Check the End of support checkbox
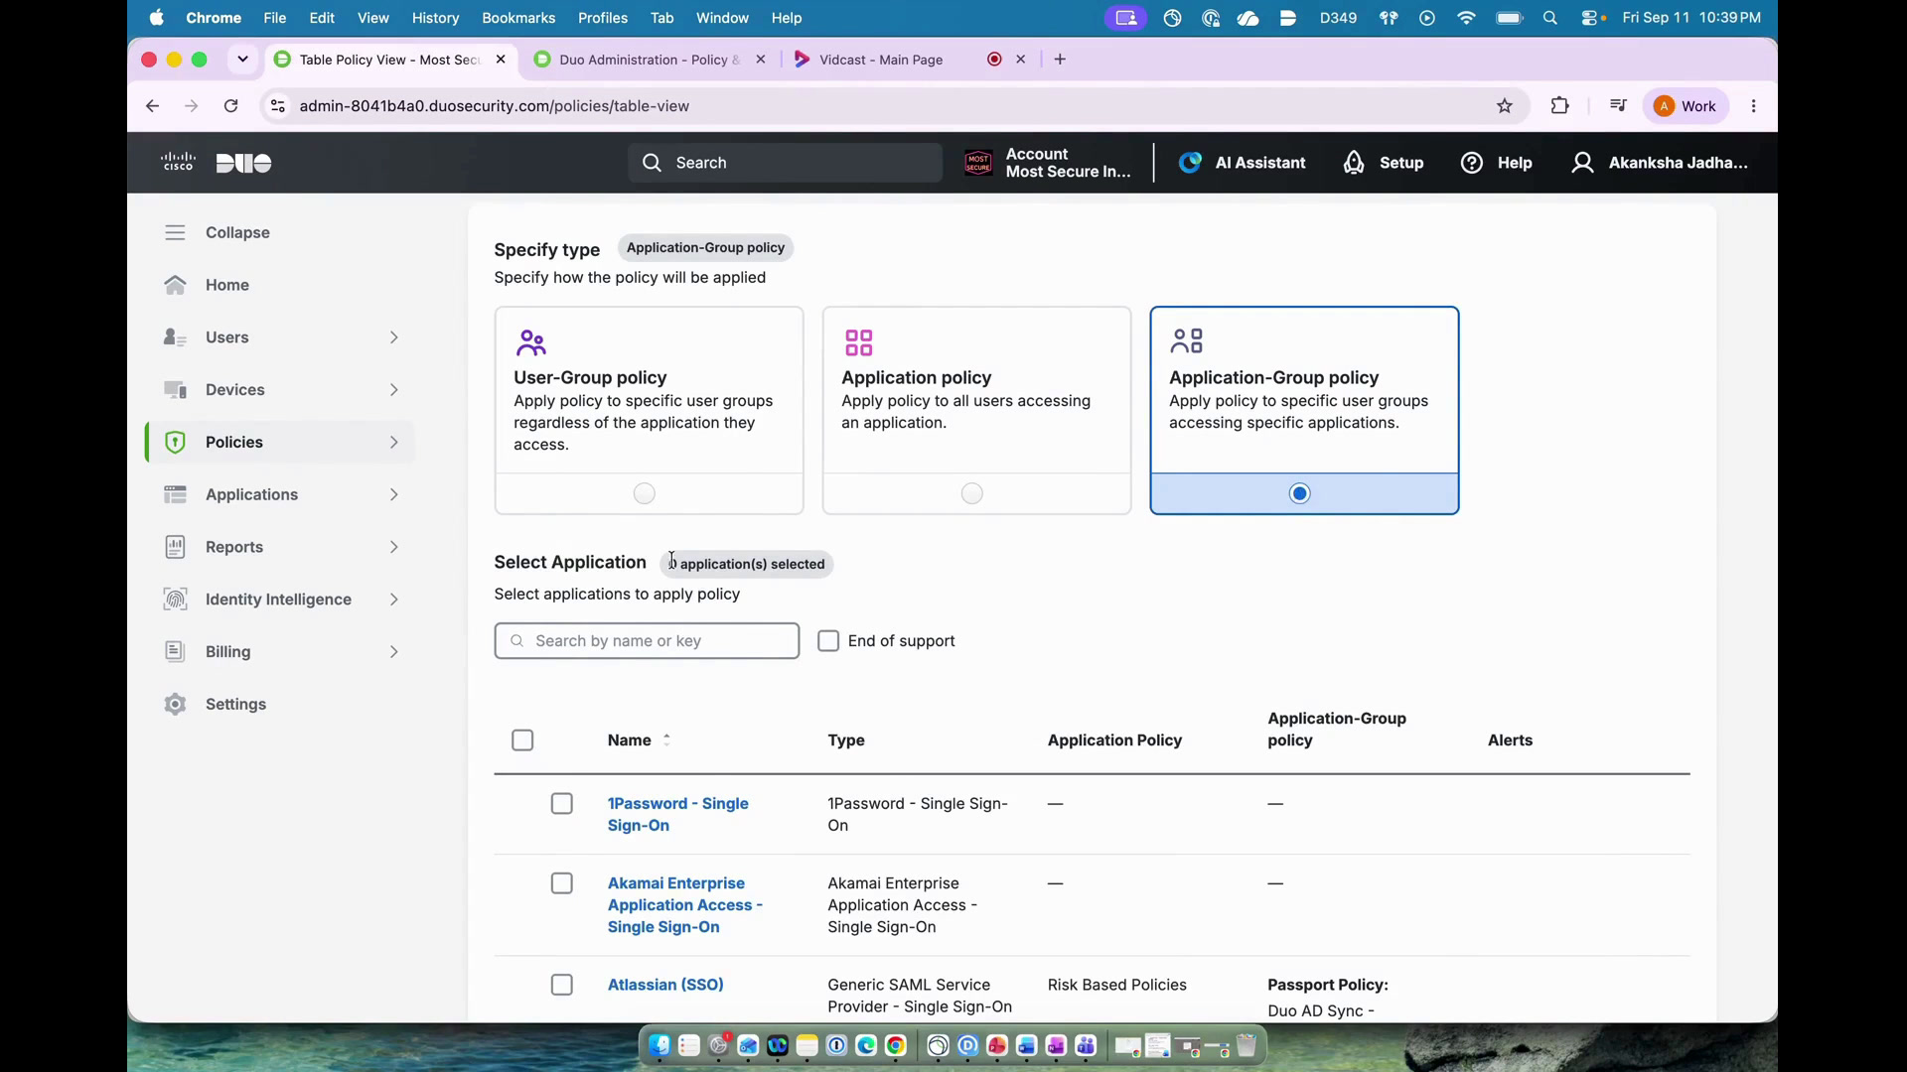 (x=828, y=641)
